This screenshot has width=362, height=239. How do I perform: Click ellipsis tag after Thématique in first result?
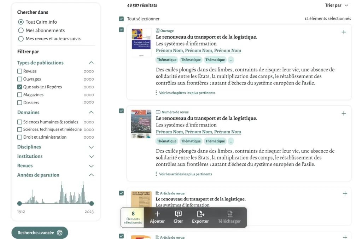[x=231, y=60]
